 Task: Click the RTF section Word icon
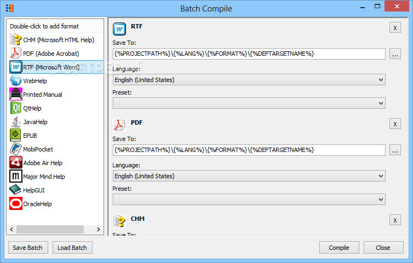(x=119, y=29)
